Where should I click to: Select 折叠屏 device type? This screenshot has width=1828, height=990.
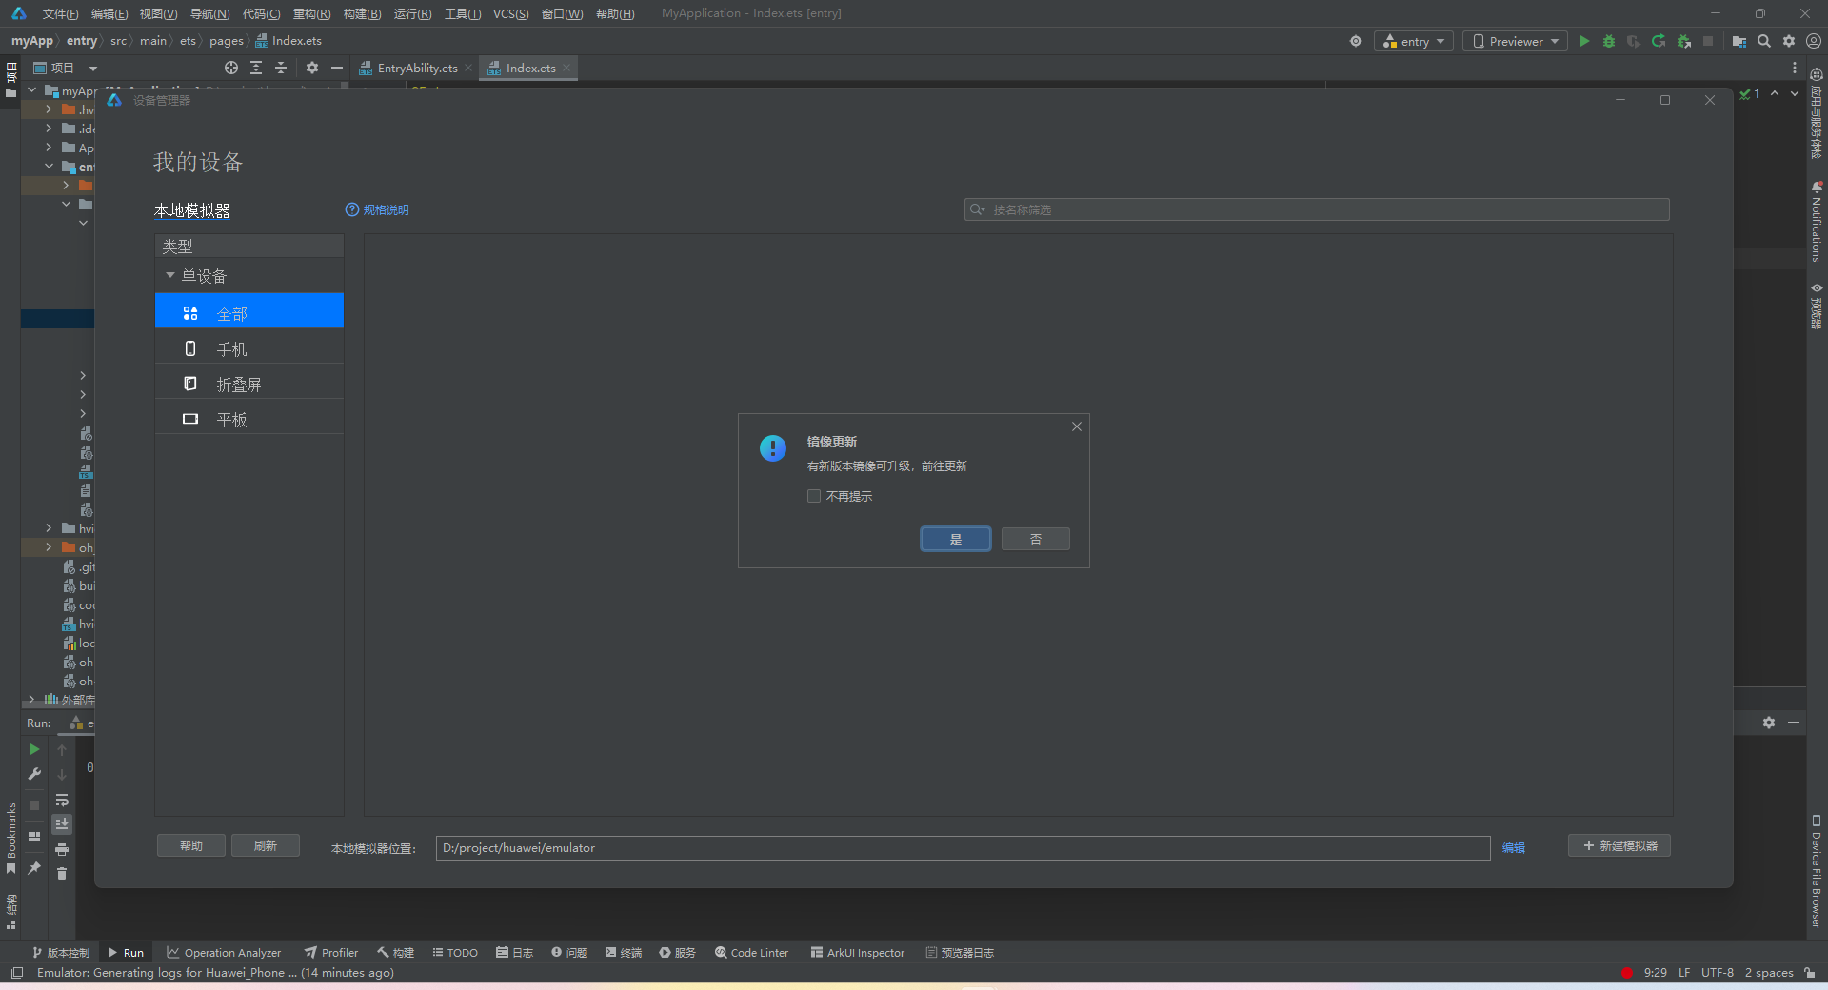(x=249, y=384)
